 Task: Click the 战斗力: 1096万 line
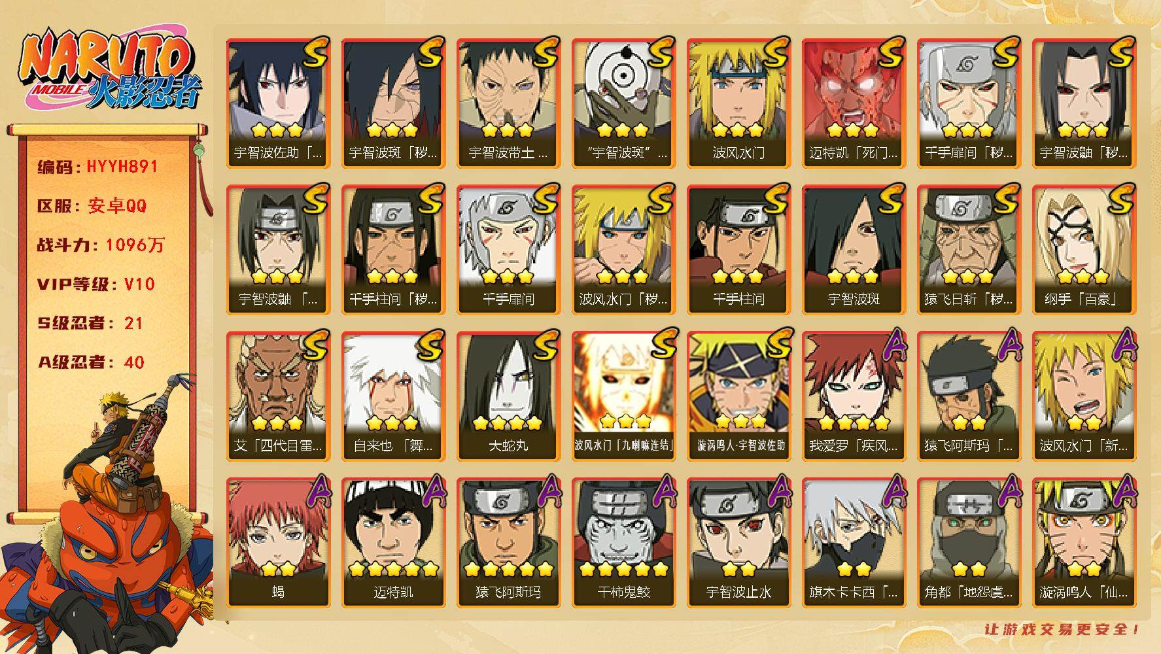pos(101,245)
